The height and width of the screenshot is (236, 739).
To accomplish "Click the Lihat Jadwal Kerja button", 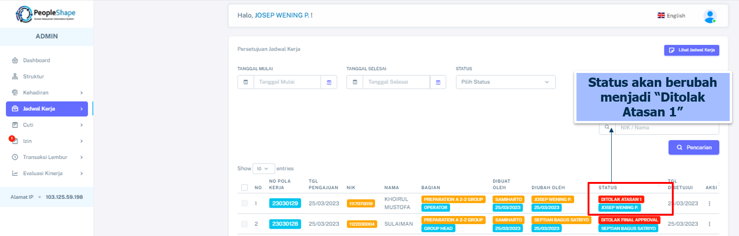I will pyautogui.click(x=691, y=50).
